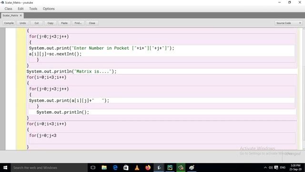Image resolution: width=305 pixels, height=172 pixels.
Task: Click the volume speaker tray icon
Action: click(x=271, y=168)
